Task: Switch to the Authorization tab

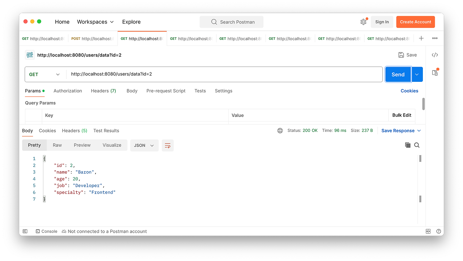Action: point(68,91)
